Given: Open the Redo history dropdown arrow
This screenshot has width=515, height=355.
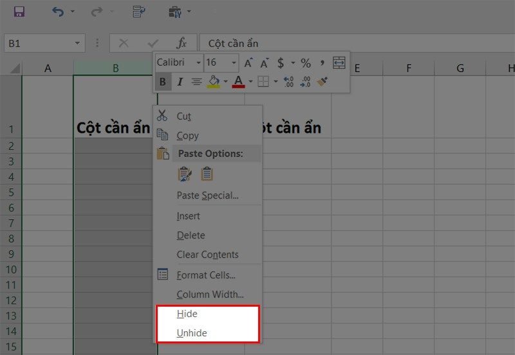Looking at the screenshot, I should tap(111, 12).
